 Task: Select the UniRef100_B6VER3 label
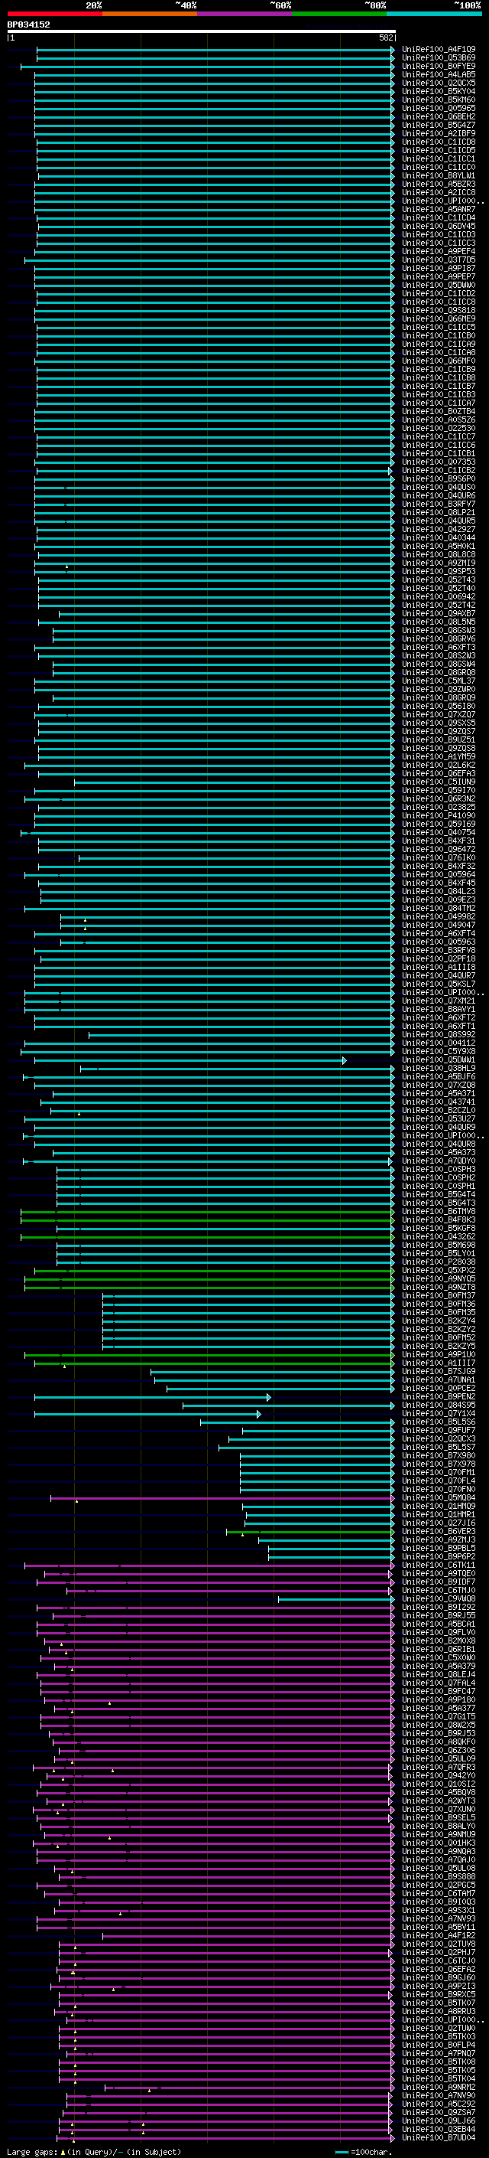(x=439, y=1531)
